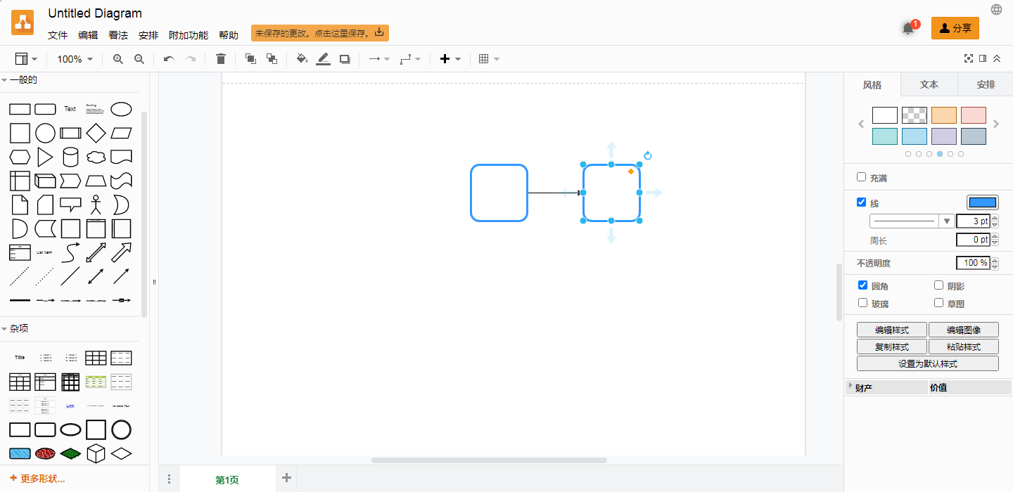
Task: Open the table dropdown in toolbar
Action: (489, 59)
